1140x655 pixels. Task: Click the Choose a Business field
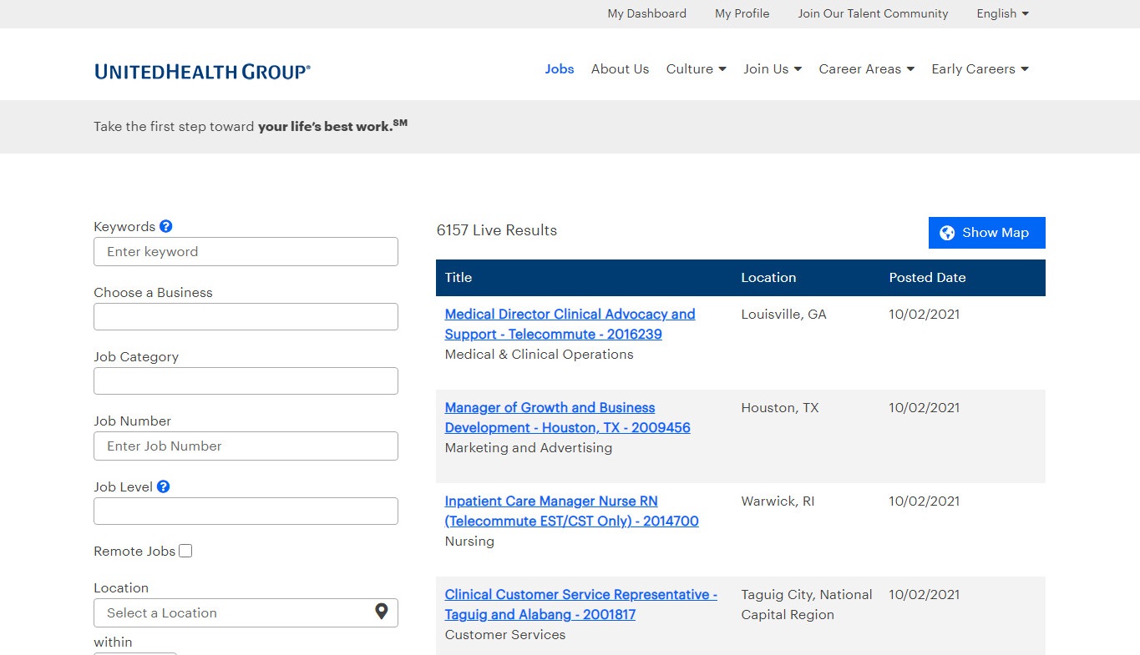pos(246,316)
